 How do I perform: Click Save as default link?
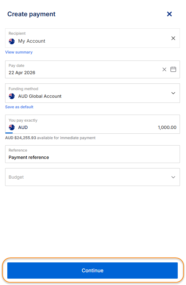19,107
